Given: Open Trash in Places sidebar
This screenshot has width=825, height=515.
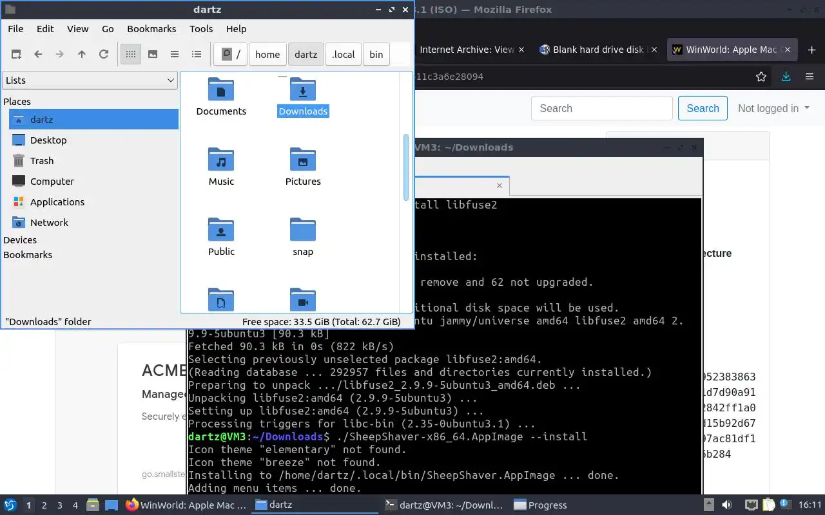Looking at the screenshot, I should [x=94, y=161].
